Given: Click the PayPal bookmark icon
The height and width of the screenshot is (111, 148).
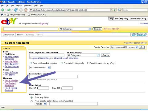Looking at the screenshot, I should 2,15.
